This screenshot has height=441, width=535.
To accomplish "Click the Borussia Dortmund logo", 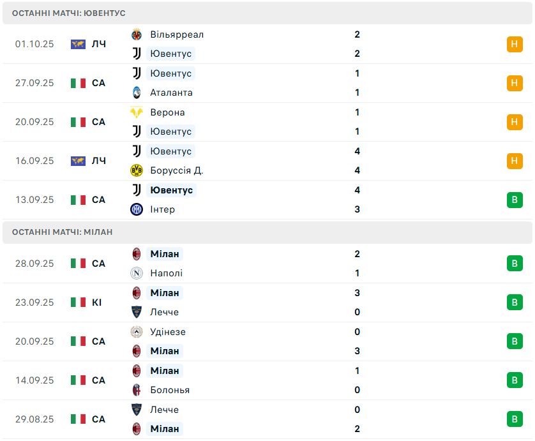I will pos(136,170).
